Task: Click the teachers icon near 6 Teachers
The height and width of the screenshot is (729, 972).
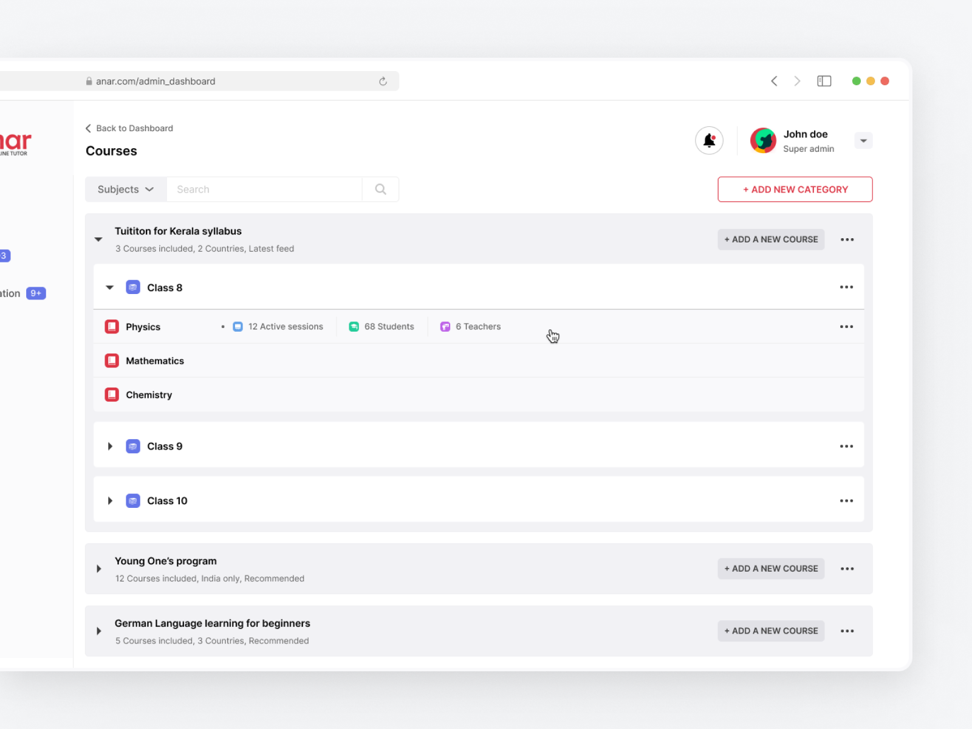Action: 445,326
